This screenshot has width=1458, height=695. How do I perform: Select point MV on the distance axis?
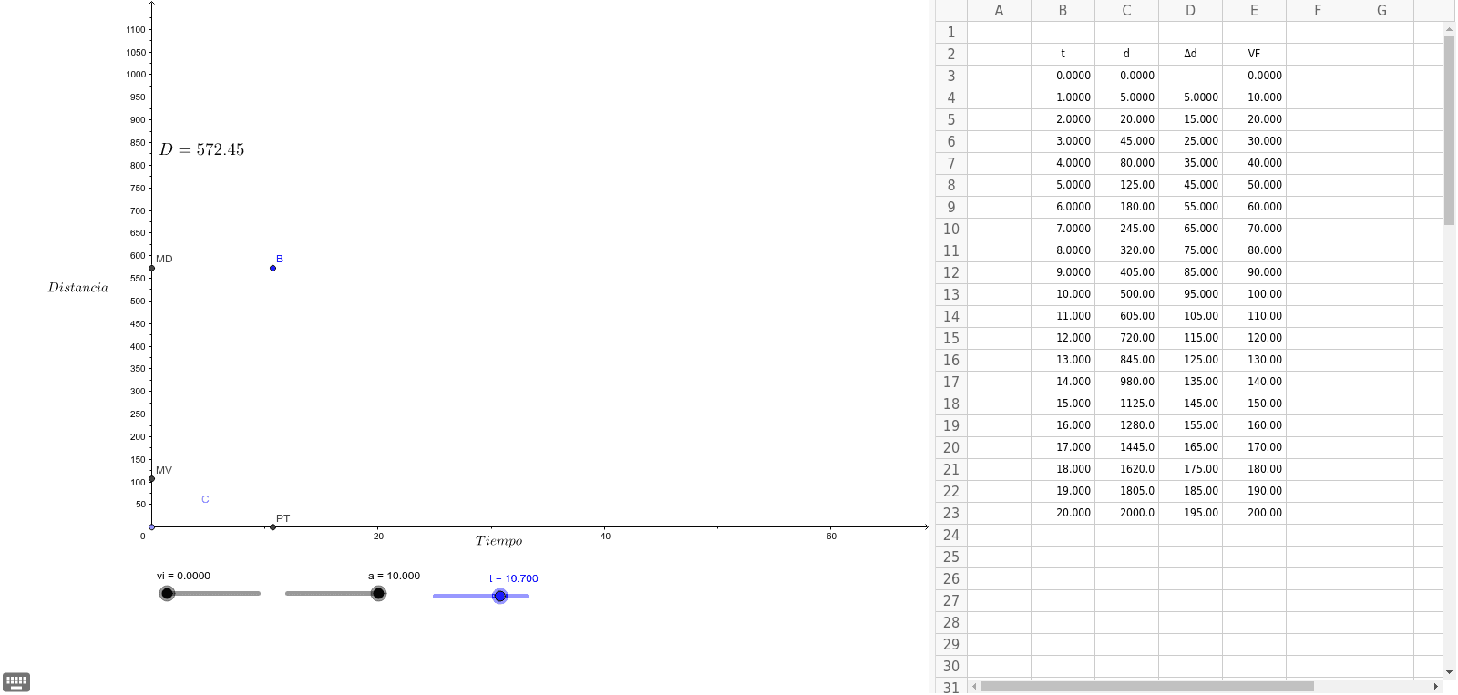coord(151,479)
